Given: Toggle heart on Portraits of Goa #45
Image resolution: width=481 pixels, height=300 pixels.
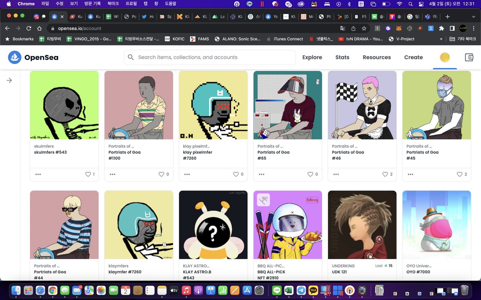Looking at the screenshot, I should (459, 174).
